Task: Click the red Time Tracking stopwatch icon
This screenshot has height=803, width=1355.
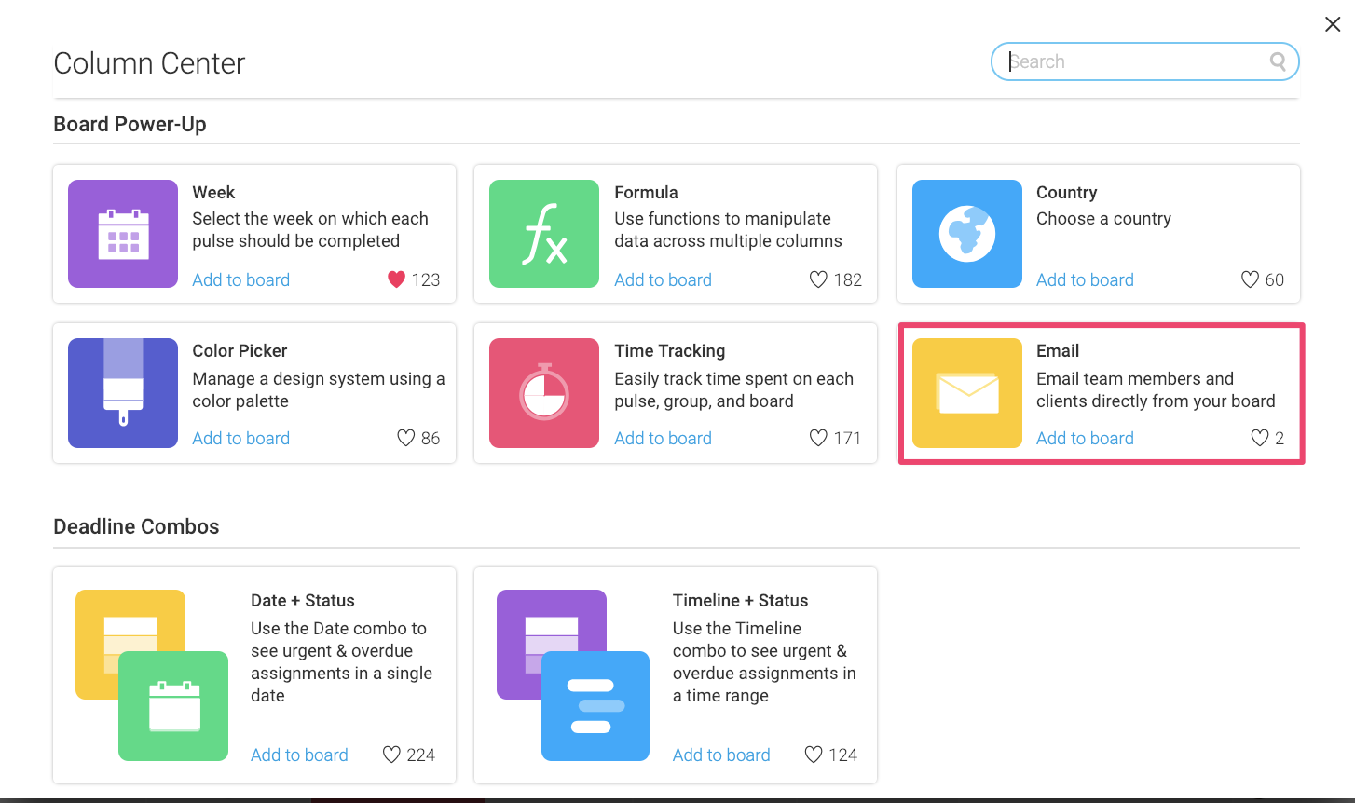Action: point(544,393)
